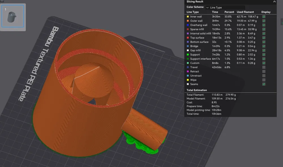Screen dimensions: 283x167
Task: Toggle Sparse infill display checkbox
Action: pos(264,29)
